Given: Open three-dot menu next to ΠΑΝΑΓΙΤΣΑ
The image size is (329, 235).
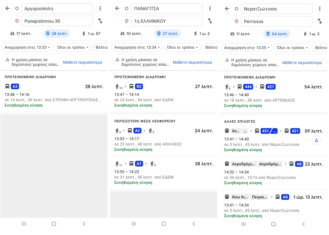Looking at the screenshot, I should 210,9.
